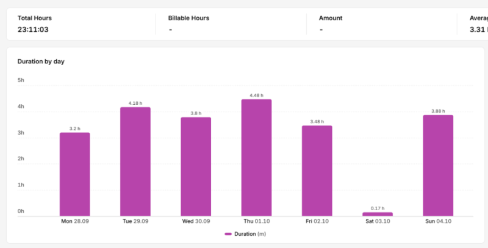Click the Total Hours value 23:11:03

pos(33,29)
